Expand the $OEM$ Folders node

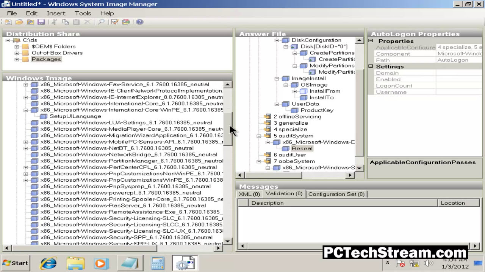(x=17, y=46)
